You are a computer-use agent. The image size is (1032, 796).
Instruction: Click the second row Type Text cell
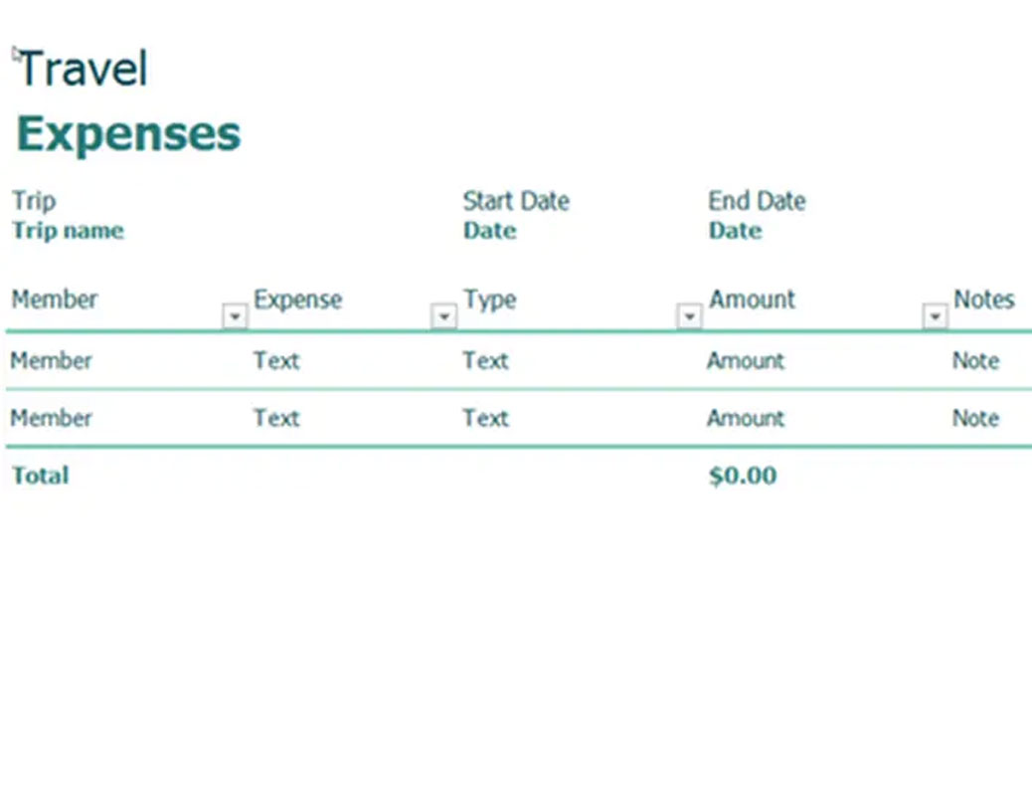(x=485, y=418)
